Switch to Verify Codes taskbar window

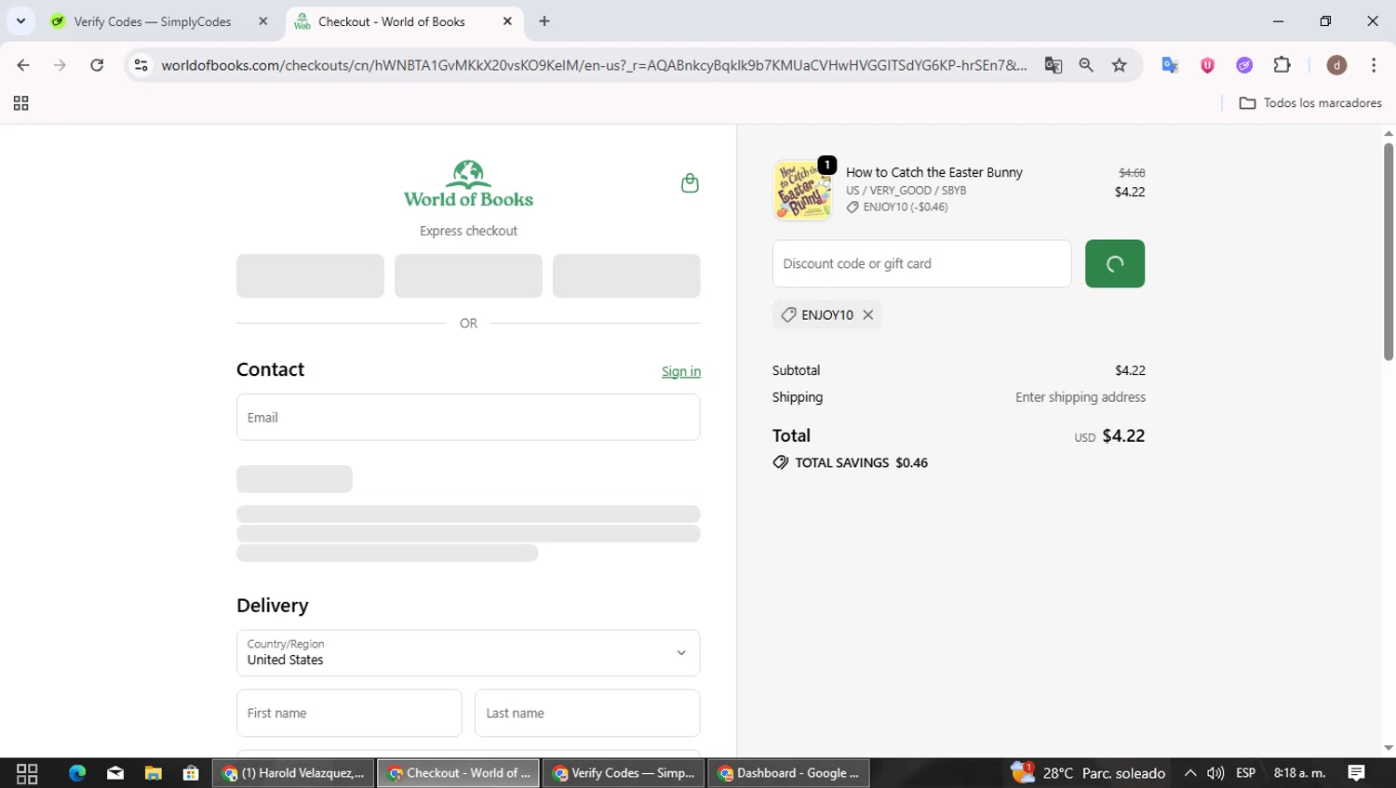pyautogui.click(x=624, y=773)
